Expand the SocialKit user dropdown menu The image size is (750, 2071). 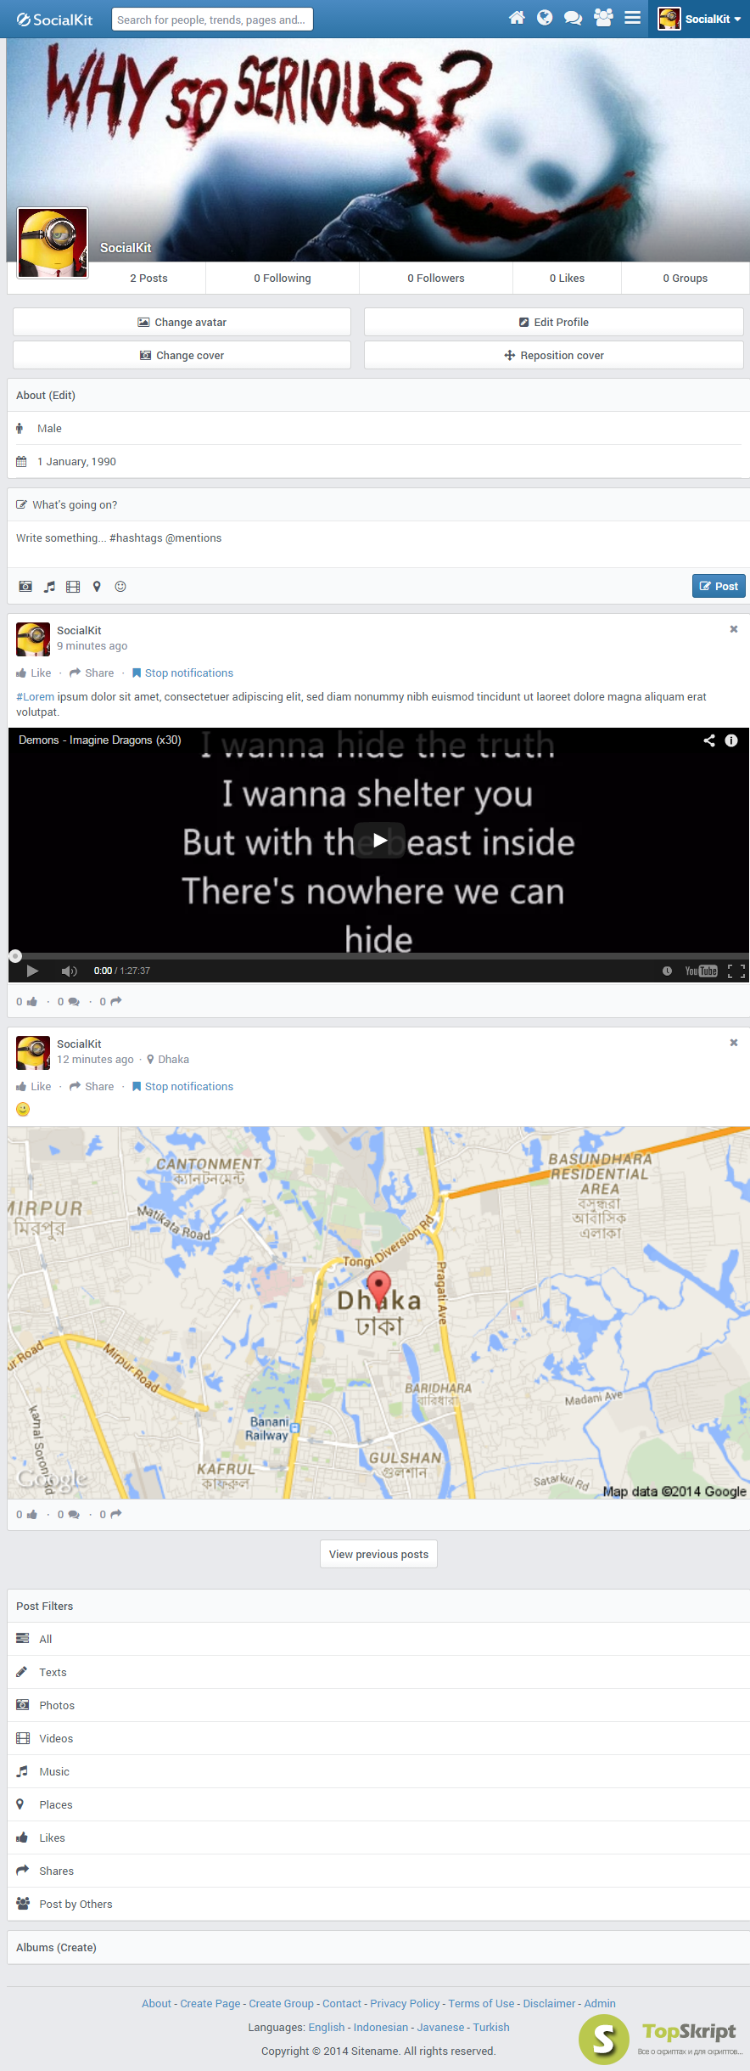[700, 19]
